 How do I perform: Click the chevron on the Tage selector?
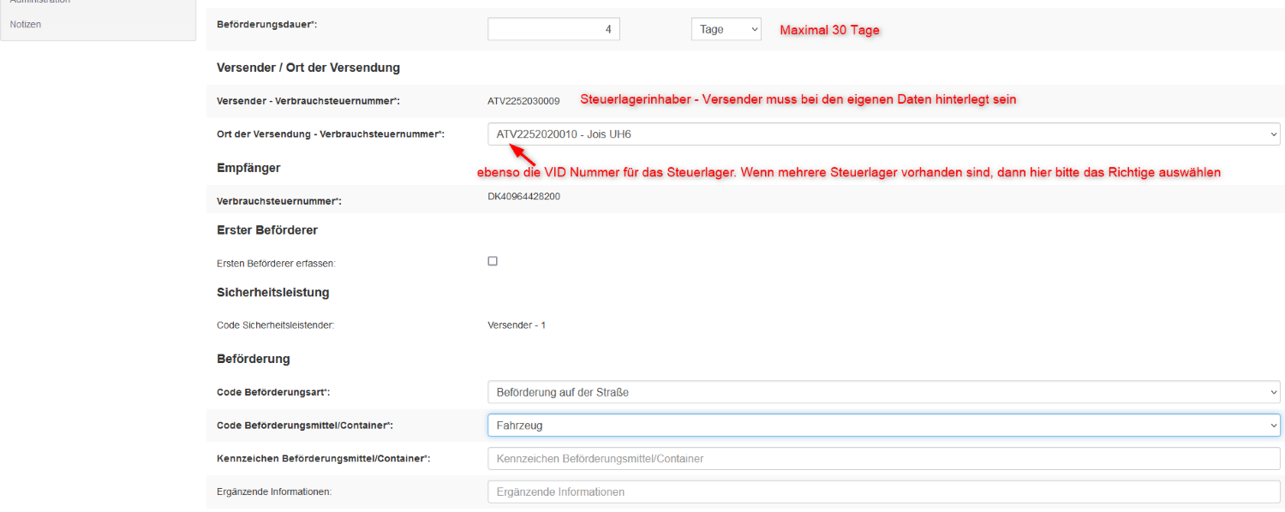[755, 28]
